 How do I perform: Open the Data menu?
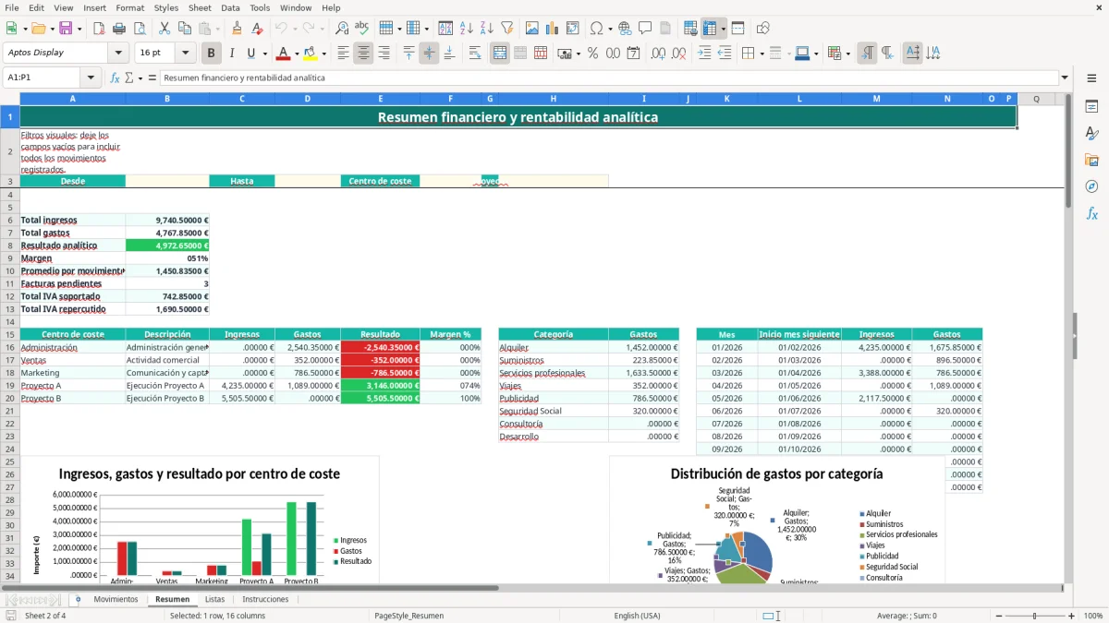click(230, 7)
